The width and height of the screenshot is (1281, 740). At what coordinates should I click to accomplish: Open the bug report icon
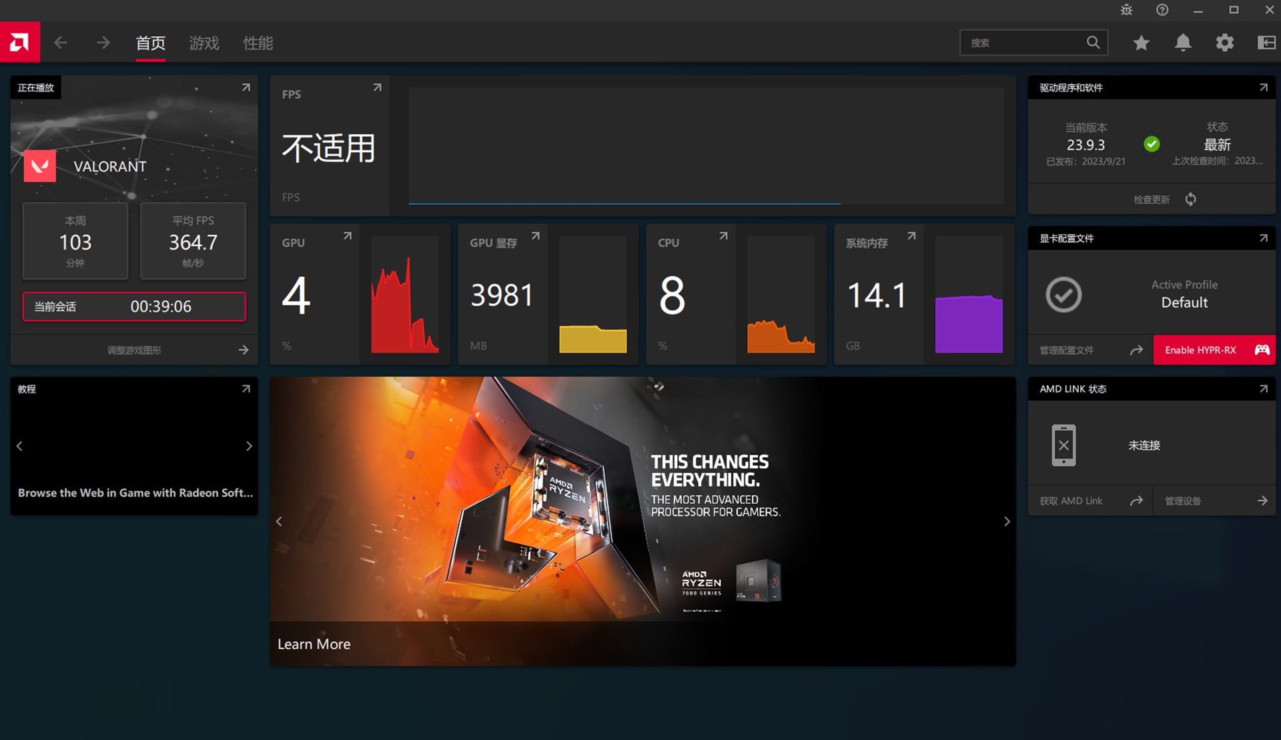[1126, 10]
